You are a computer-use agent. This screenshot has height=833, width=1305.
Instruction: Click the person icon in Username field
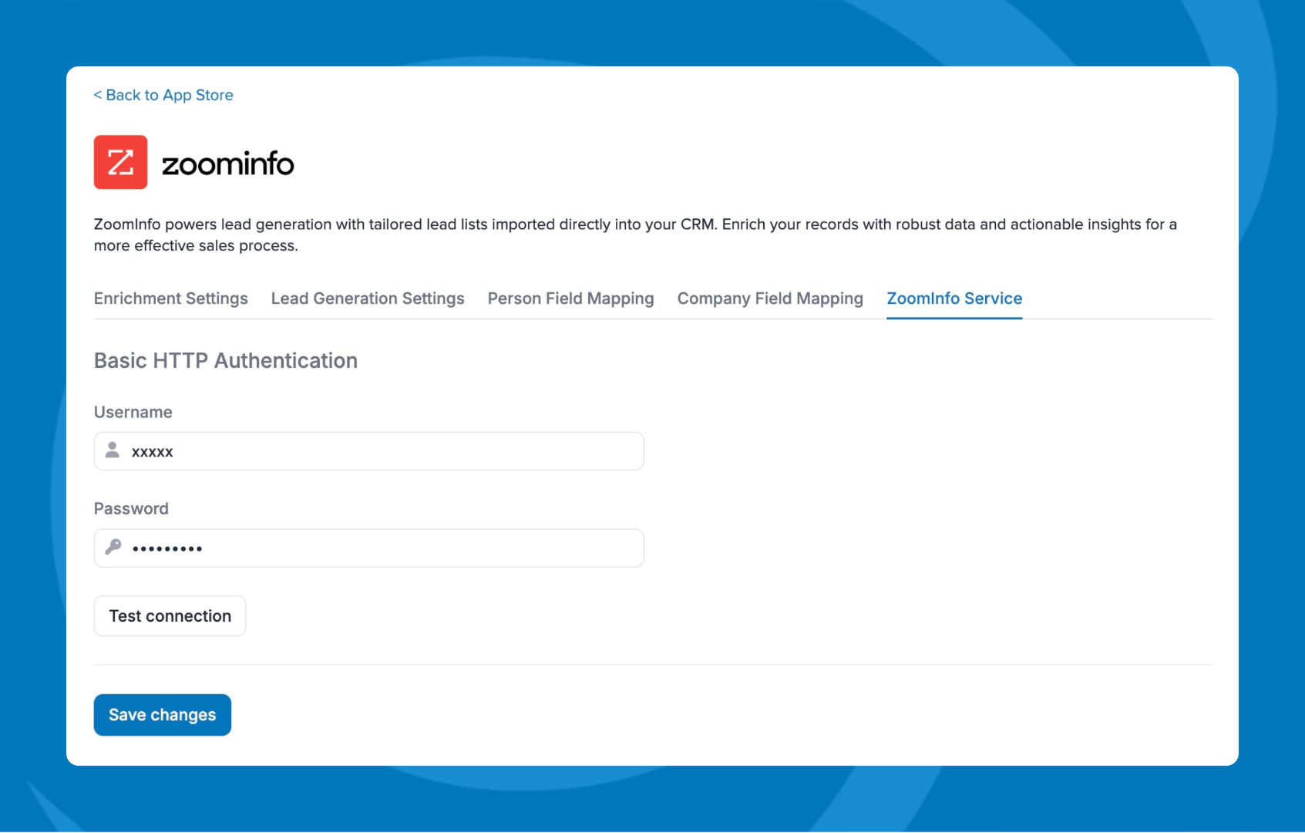113,450
